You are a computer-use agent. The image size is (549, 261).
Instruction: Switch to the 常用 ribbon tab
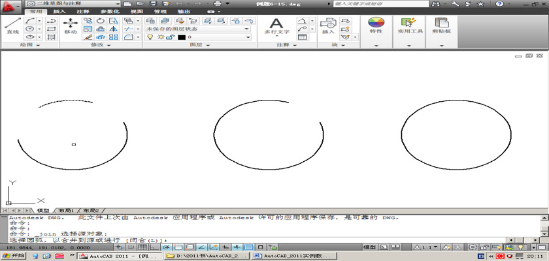pyautogui.click(x=36, y=11)
